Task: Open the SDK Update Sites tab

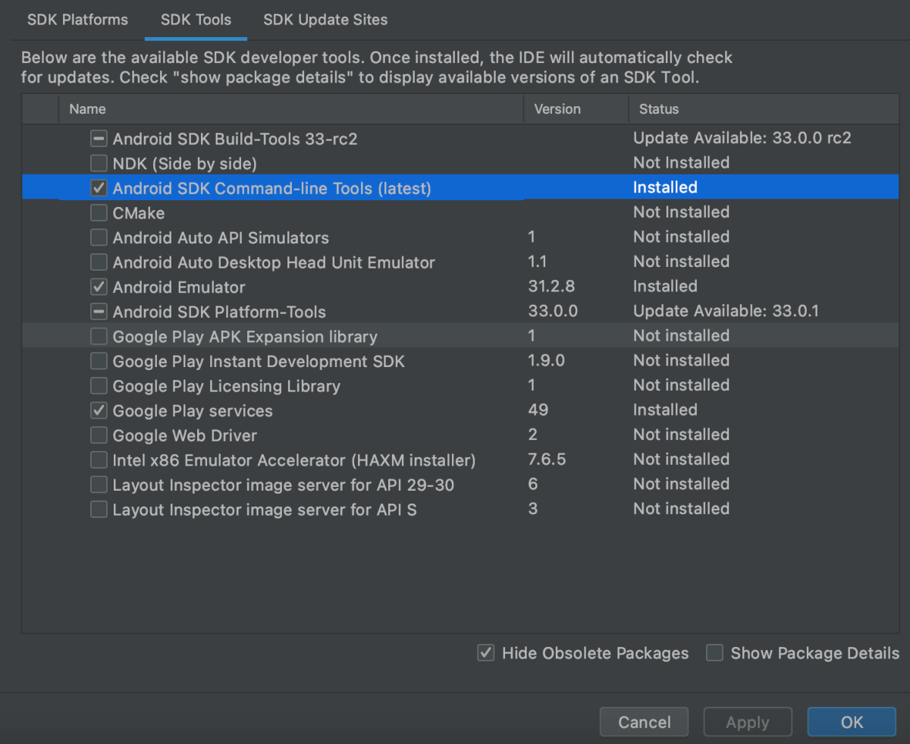Action: click(x=325, y=20)
